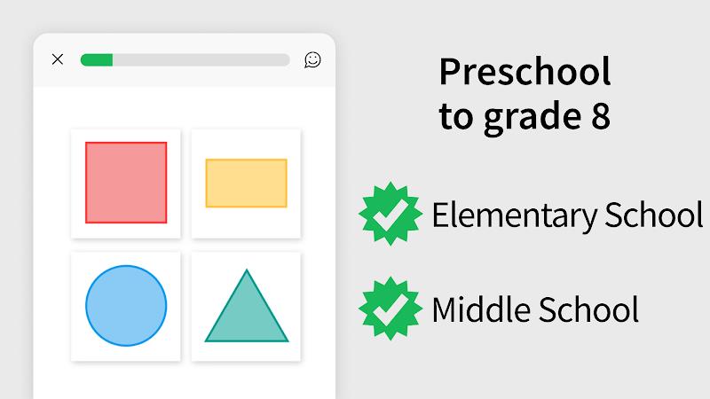The width and height of the screenshot is (710, 399).
Task: Click the number 8 in the heading
Action: (x=601, y=116)
